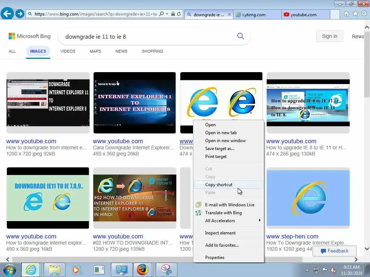Refresh the page with the reload icon
This screenshot has width=370, height=277.
[179, 14]
